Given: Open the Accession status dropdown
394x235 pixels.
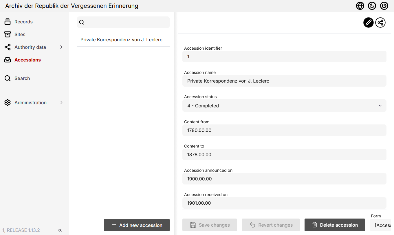Looking at the screenshot, I should 284,106.
